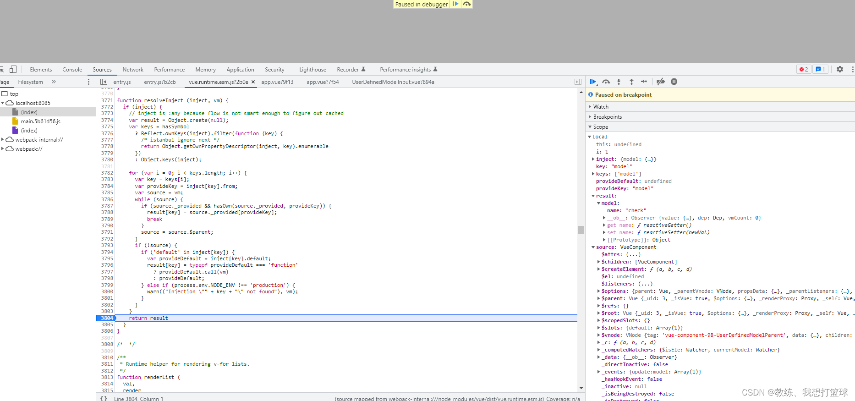Switch to the Elements panel
The width and height of the screenshot is (855, 401).
pyautogui.click(x=41, y=70)
